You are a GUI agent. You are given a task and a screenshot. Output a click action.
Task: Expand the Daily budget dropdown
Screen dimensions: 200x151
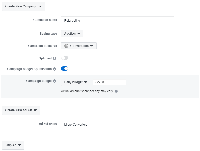point(76,82)
